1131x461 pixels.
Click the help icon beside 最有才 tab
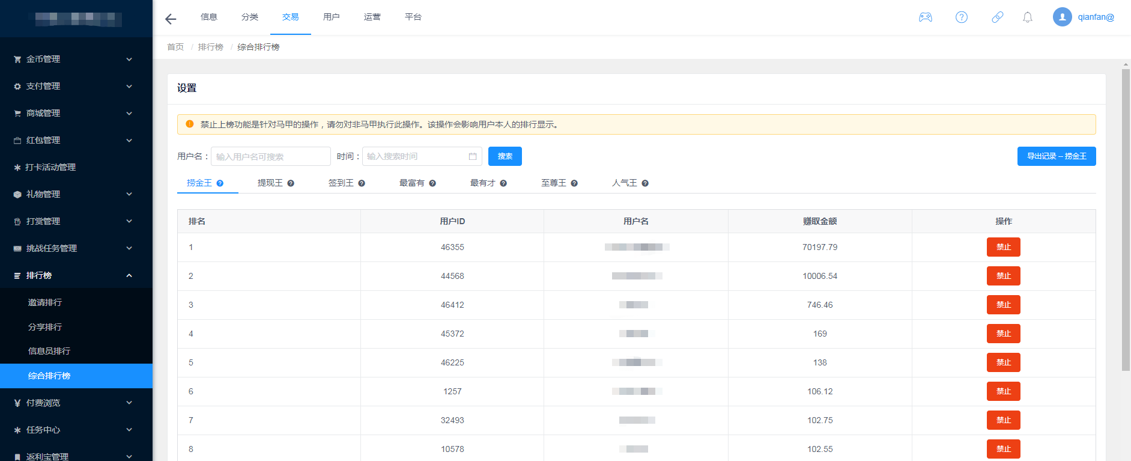(503, 183)
